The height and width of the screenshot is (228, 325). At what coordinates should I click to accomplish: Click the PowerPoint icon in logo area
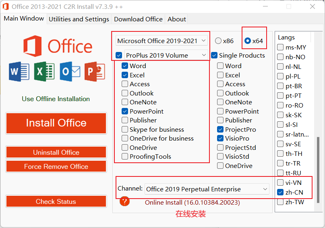[95, 72]
